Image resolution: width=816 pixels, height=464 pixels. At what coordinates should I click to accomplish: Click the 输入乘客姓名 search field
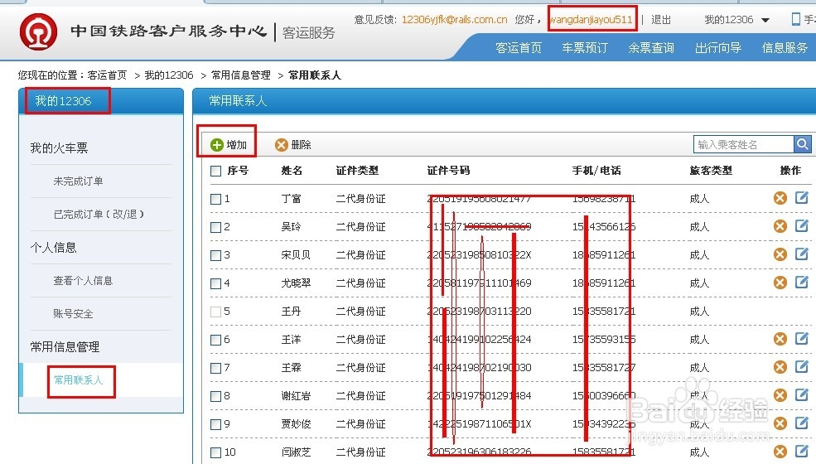[x=743, y=144]
